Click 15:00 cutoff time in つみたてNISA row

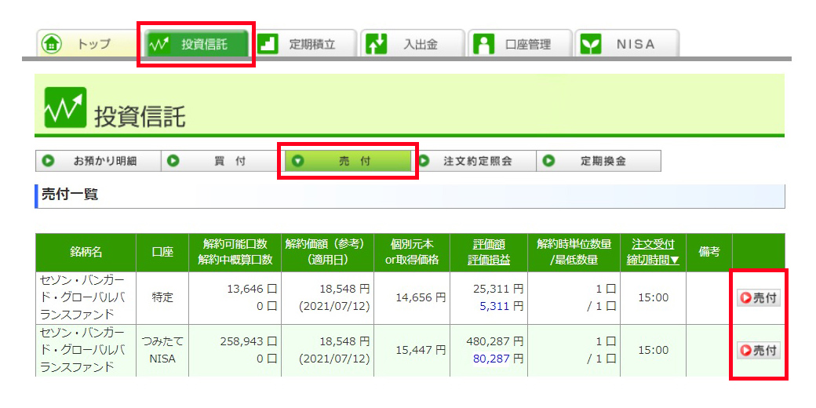coord(654,350)
